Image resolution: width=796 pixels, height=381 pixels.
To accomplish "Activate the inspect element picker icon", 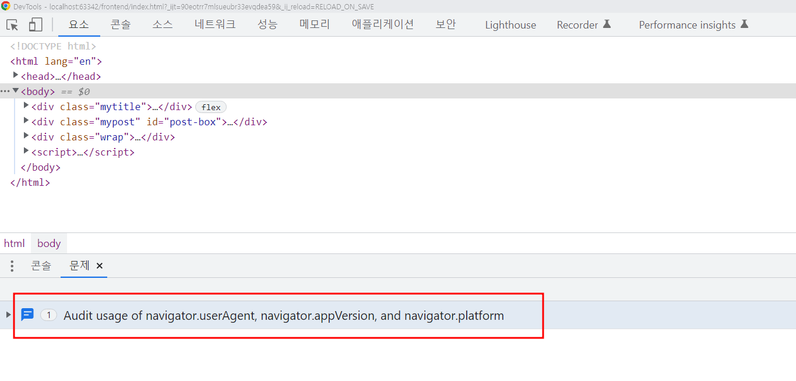I will tap(12, 24).
